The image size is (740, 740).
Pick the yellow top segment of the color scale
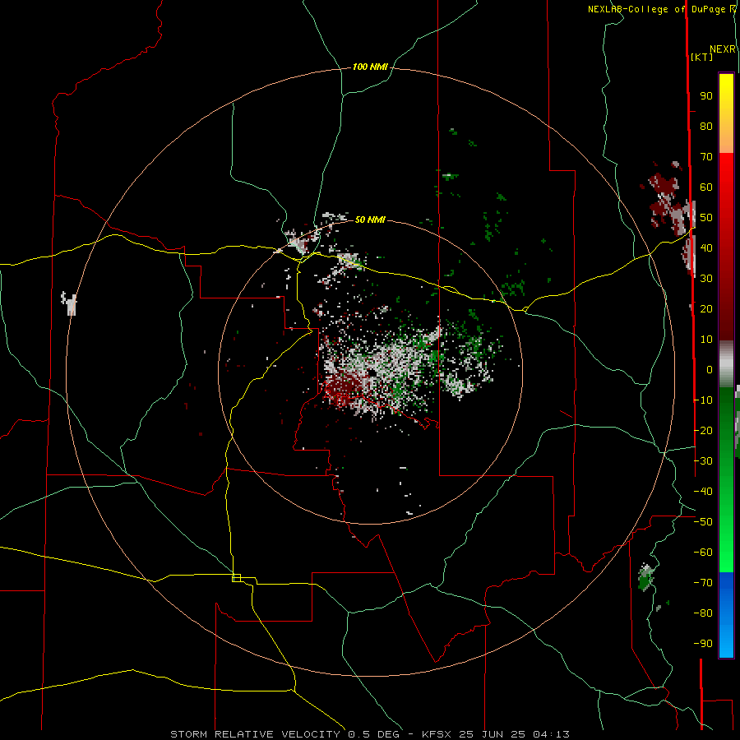726,113
